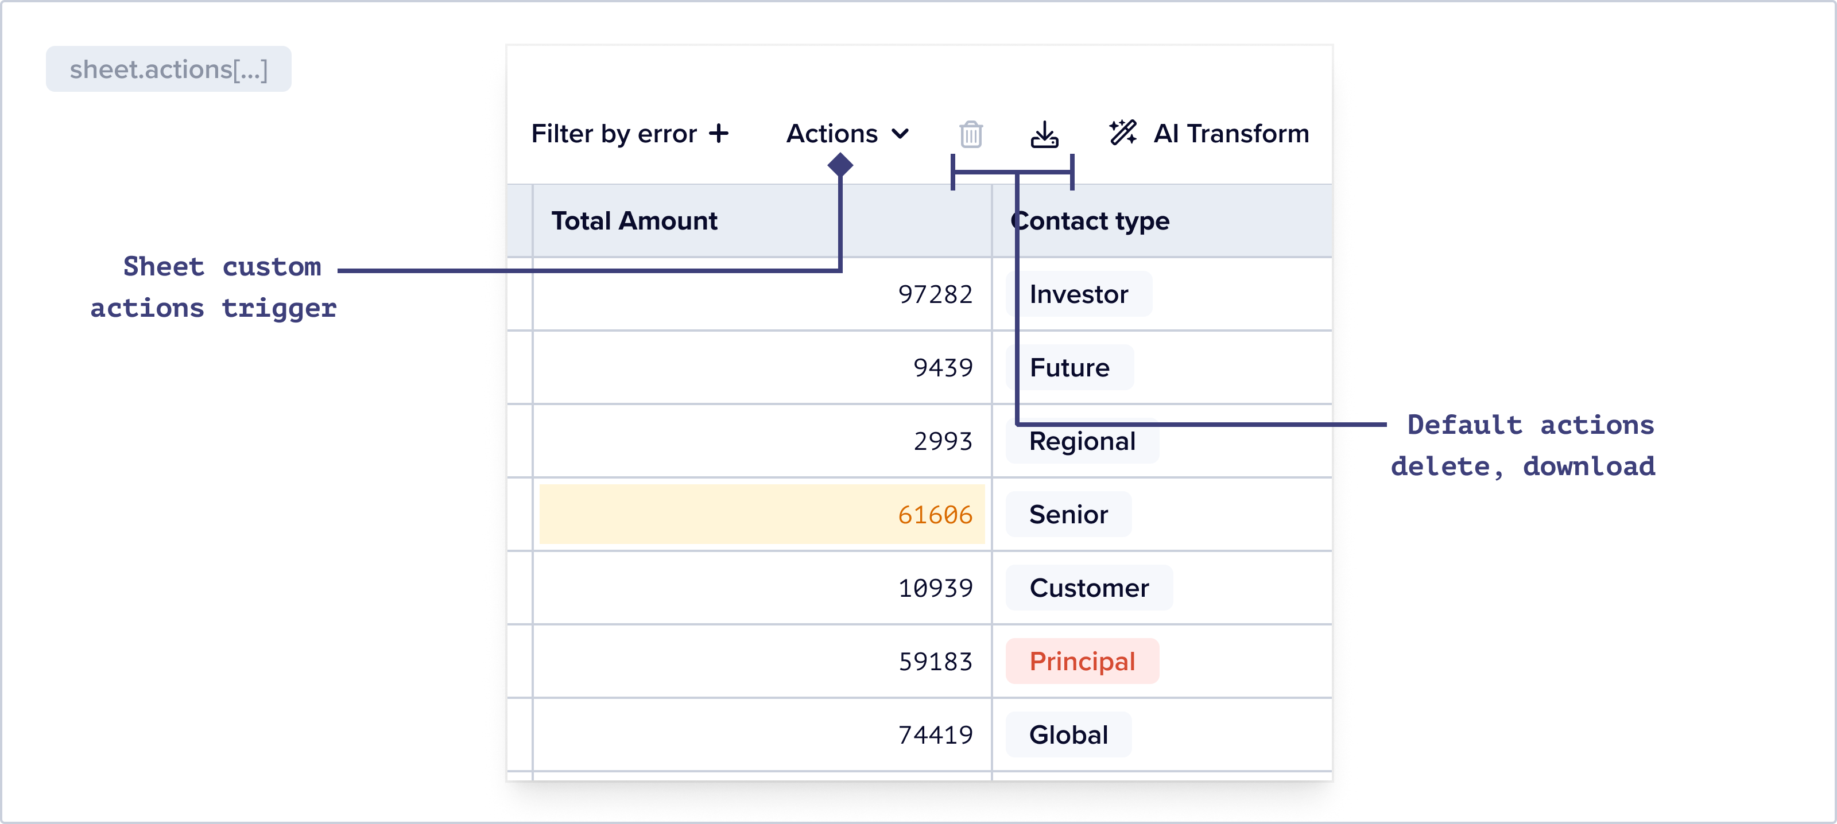Click the Future contact type tag

point(1069,368)
